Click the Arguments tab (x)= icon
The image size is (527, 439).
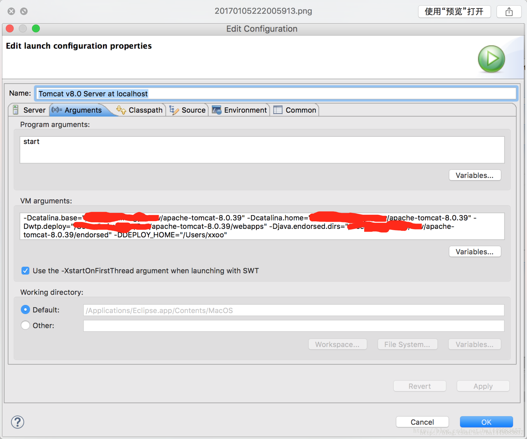pos(57,110)
